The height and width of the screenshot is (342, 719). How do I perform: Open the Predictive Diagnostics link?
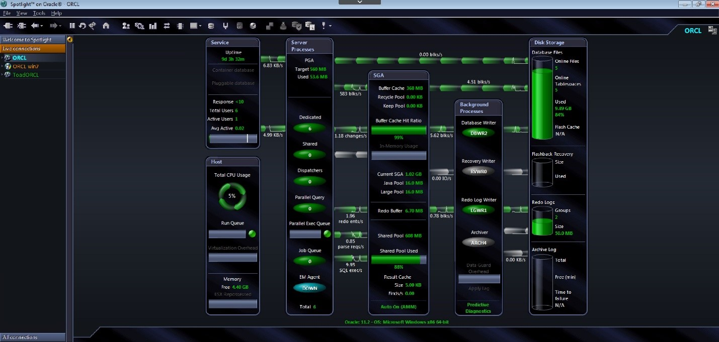(x=478, y=308)
